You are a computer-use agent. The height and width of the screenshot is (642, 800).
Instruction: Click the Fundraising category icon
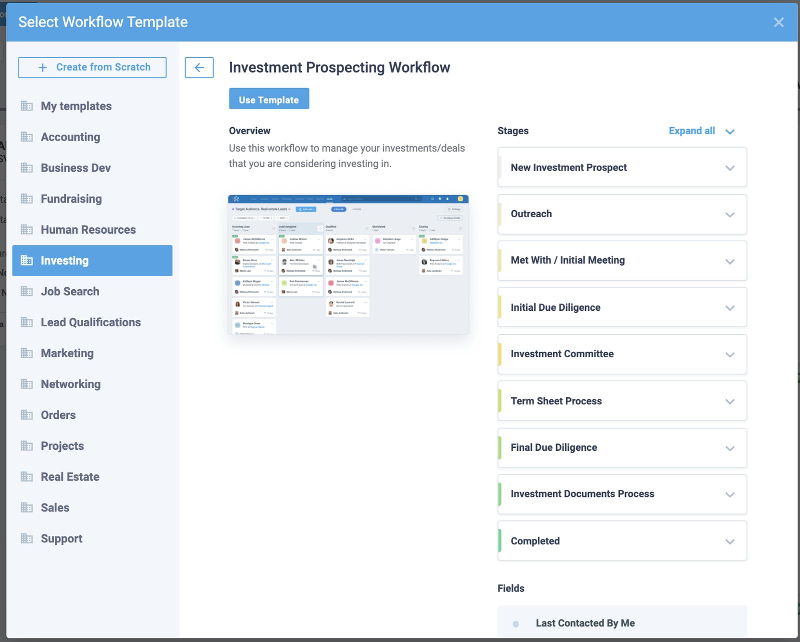(x=27, y=199)
